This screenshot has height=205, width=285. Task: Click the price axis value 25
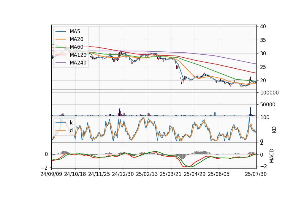point(263,67)
